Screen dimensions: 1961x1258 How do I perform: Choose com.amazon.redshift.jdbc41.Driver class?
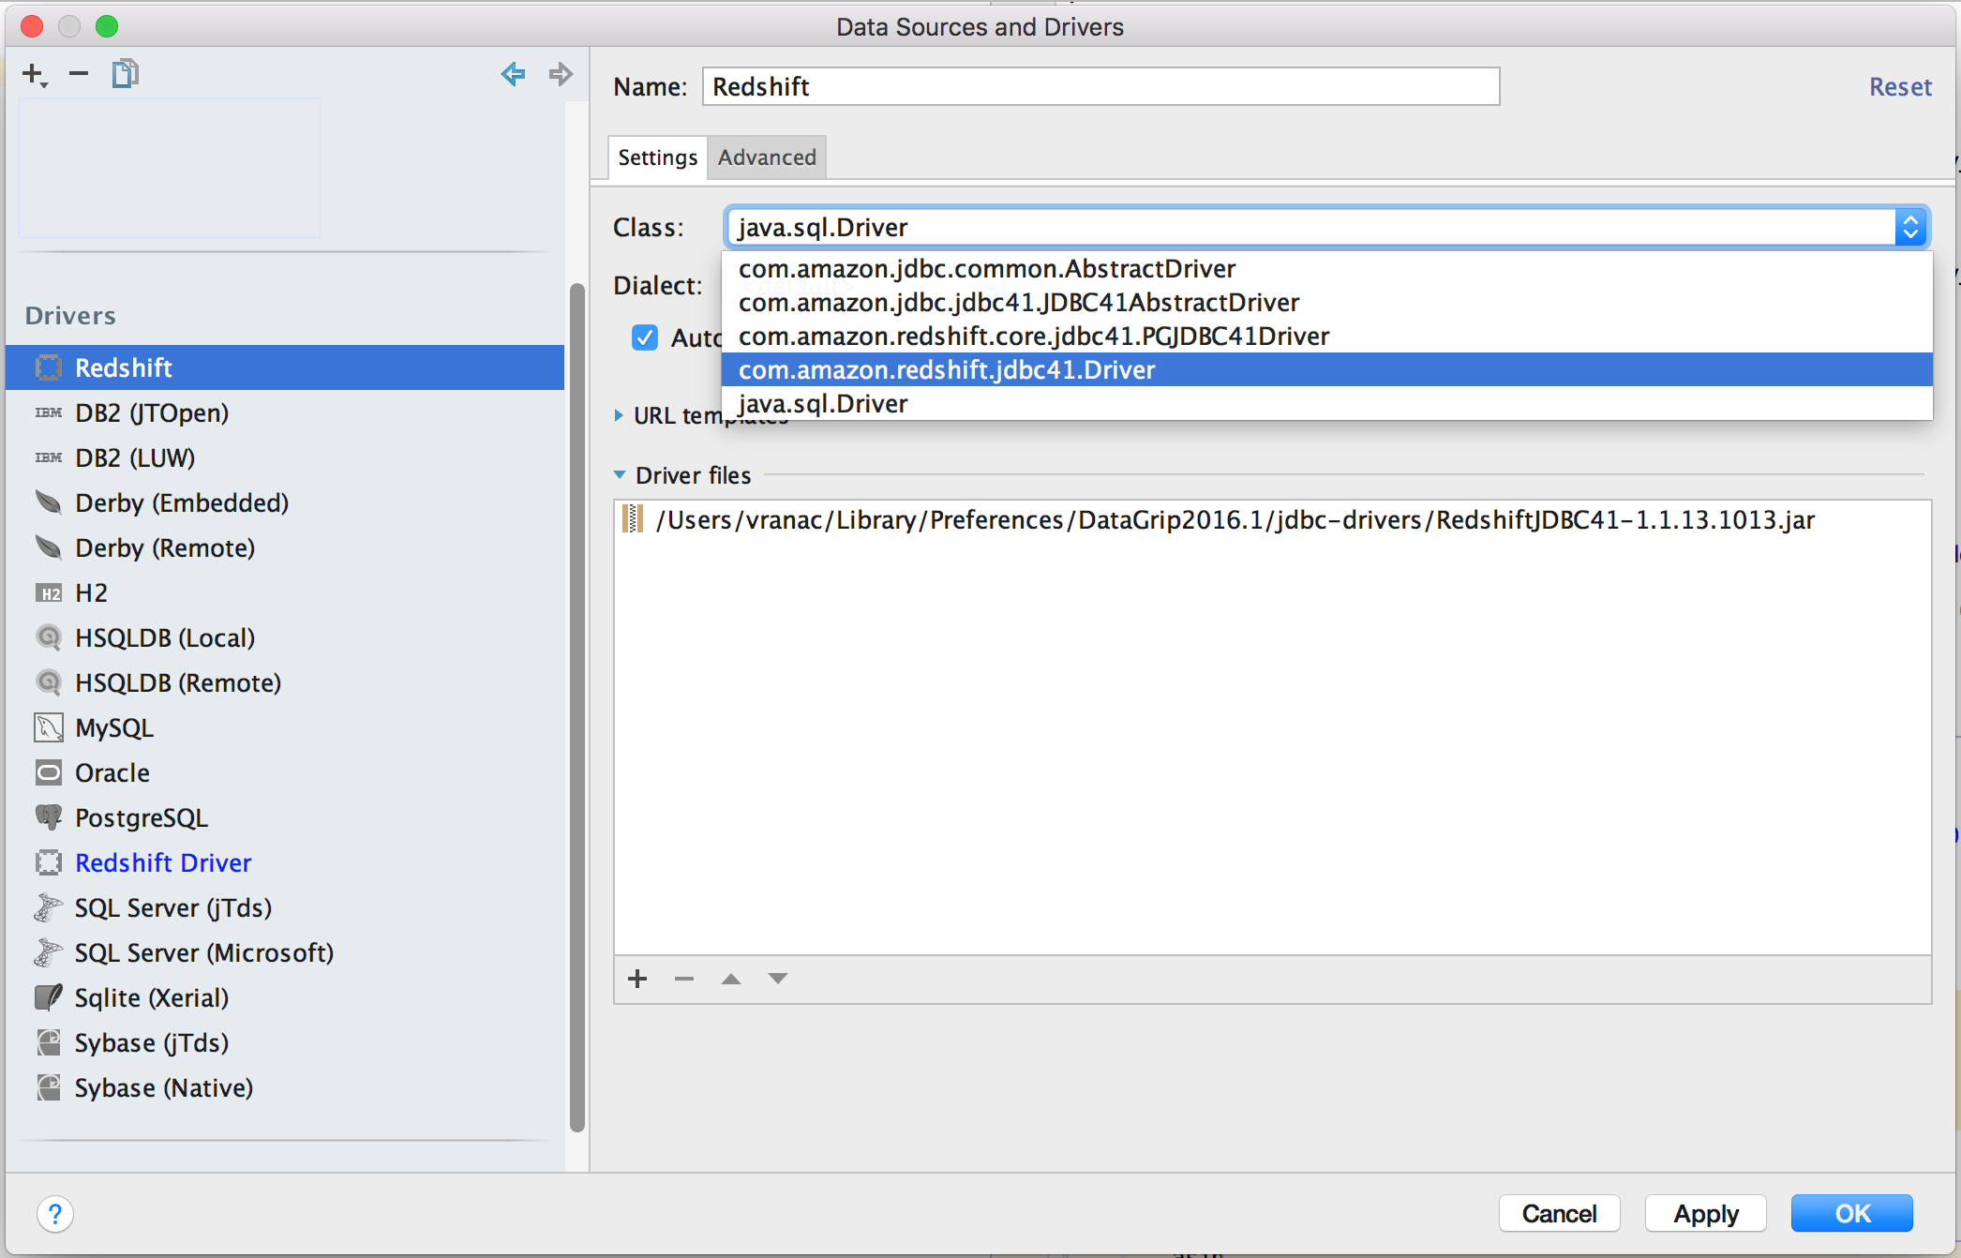[1326, 369]
